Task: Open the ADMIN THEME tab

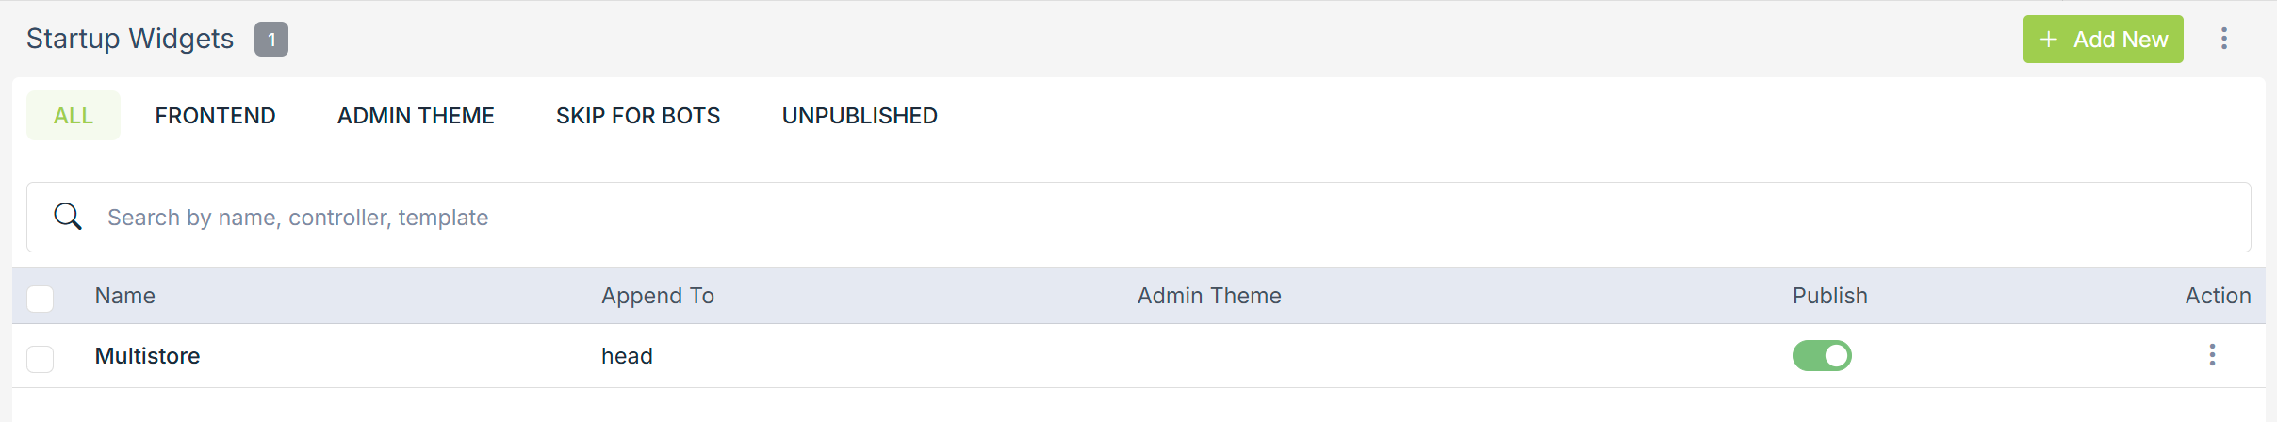Action: click(416, 116)
